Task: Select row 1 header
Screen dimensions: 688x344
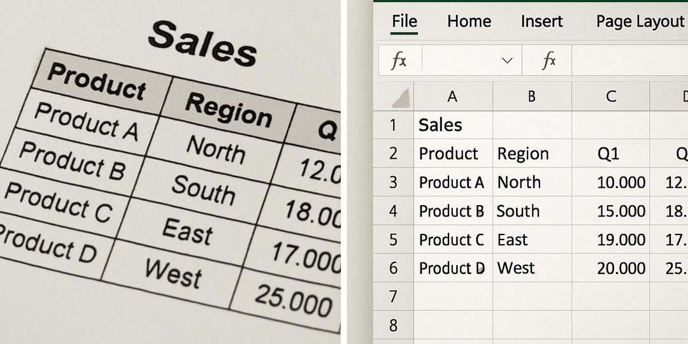Action: click(393, 125)
